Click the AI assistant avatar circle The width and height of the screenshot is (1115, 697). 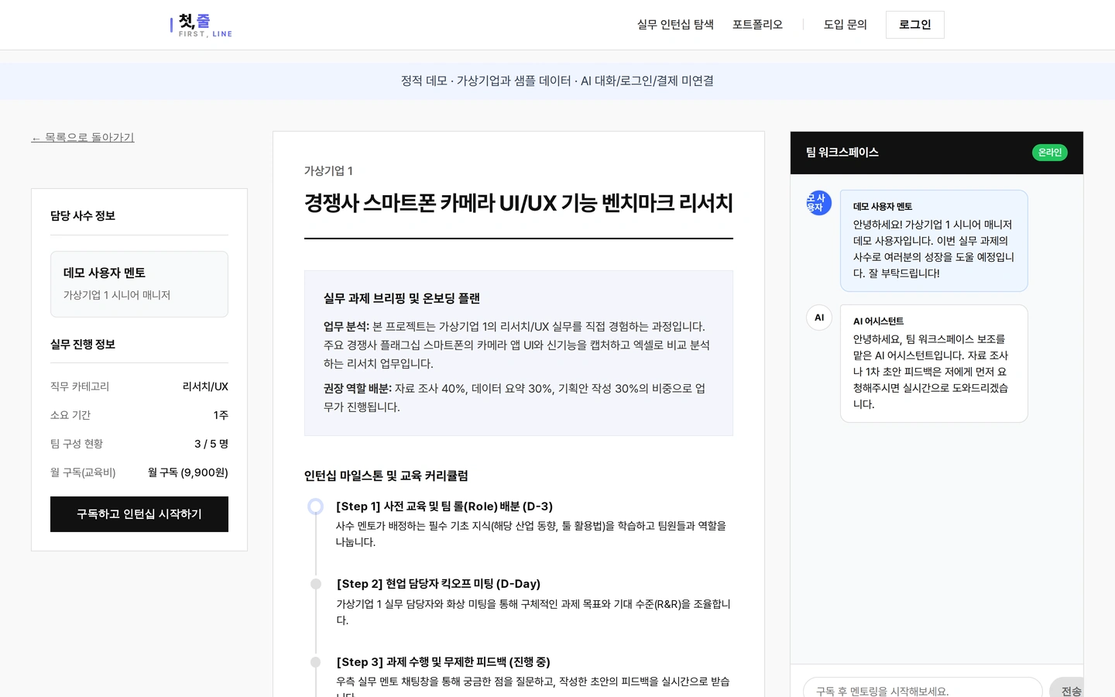(818, 318)
